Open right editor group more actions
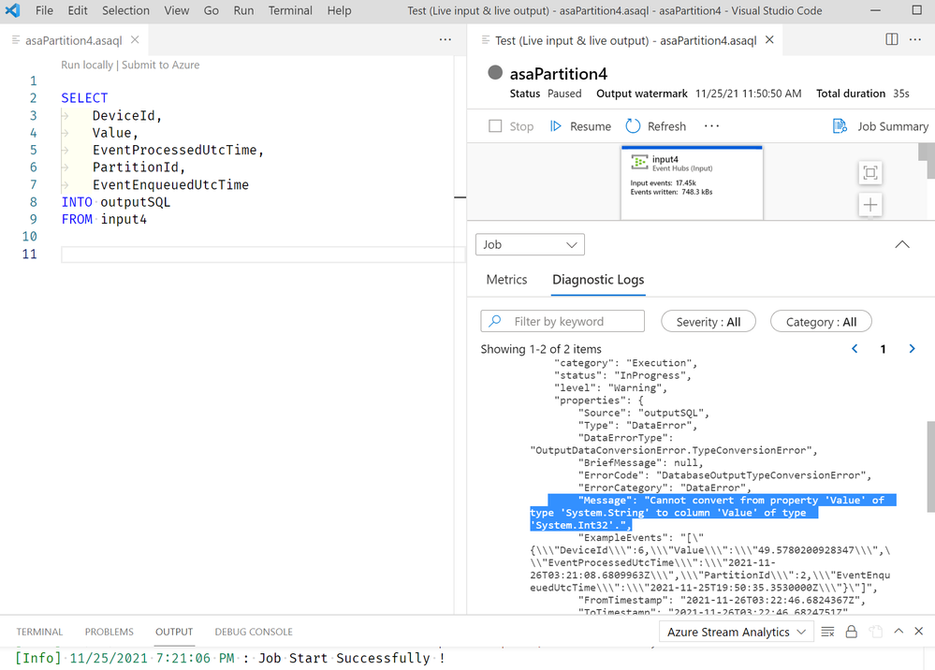 (x=915, y=39)
